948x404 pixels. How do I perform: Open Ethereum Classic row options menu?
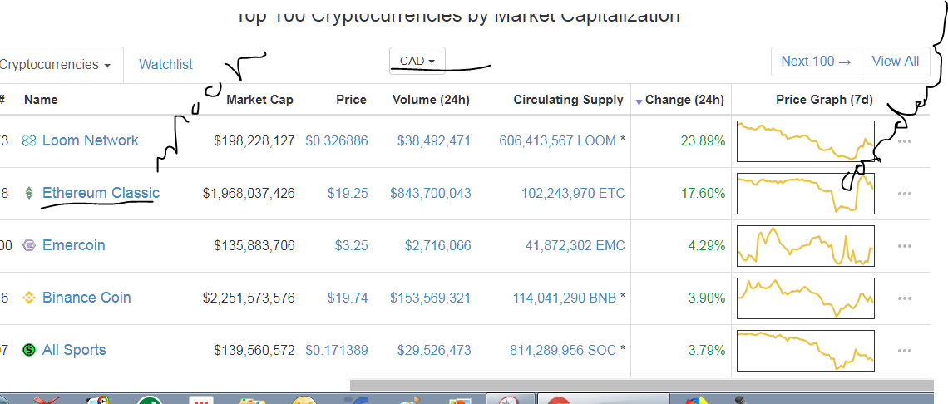[905, 194]
